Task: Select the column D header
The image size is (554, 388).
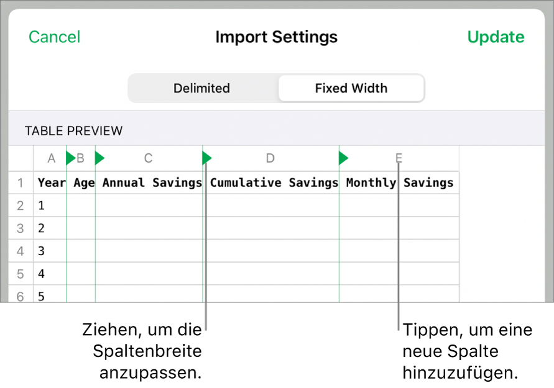Action: pyautogui.click(x=270, y=158)
